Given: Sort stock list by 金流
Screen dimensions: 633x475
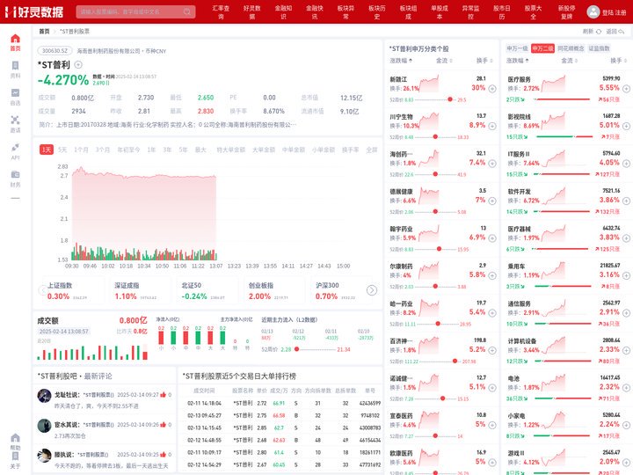Looking at the screenshot, I should coord(444,61).
